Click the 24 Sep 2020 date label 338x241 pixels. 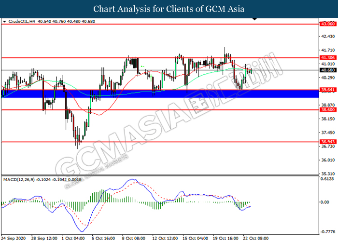click(x=14, y=238)
